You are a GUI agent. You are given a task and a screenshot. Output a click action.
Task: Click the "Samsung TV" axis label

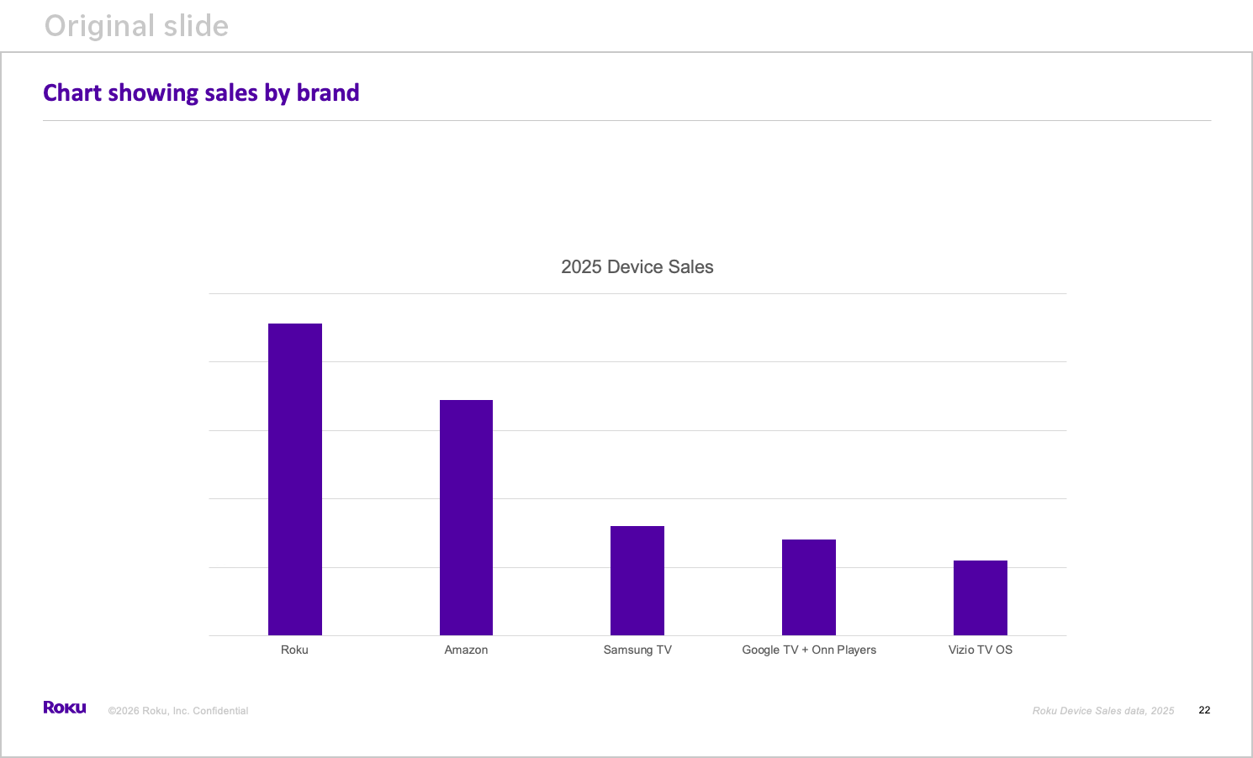click(x=637, y=650)
